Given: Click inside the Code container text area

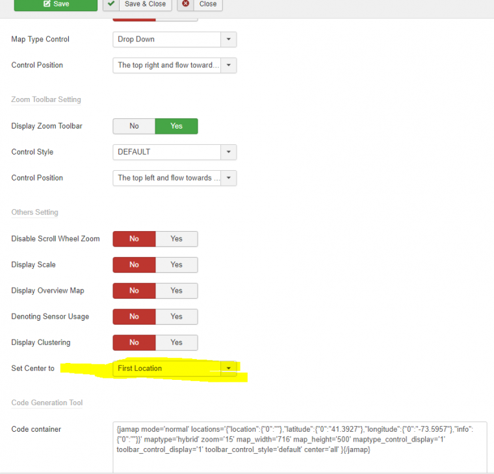Looking at the screenshot, I should pos(300,447).
